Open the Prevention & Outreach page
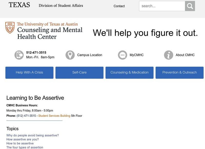This screenshot has height=149, width=205. (x=179, y=73)
